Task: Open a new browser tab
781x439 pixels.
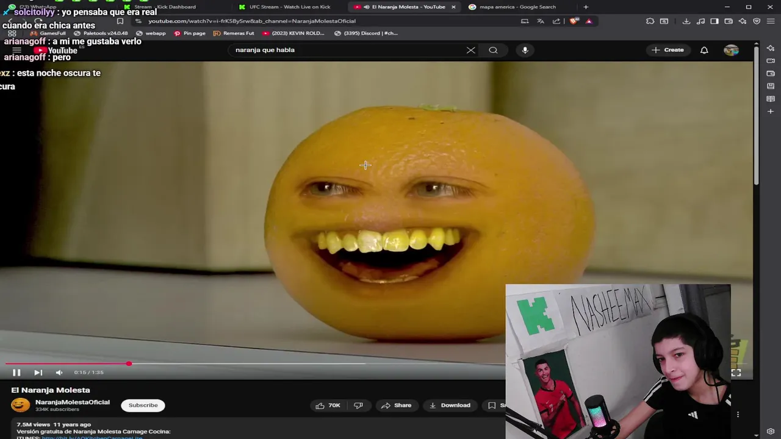Action: pos(586,7)
